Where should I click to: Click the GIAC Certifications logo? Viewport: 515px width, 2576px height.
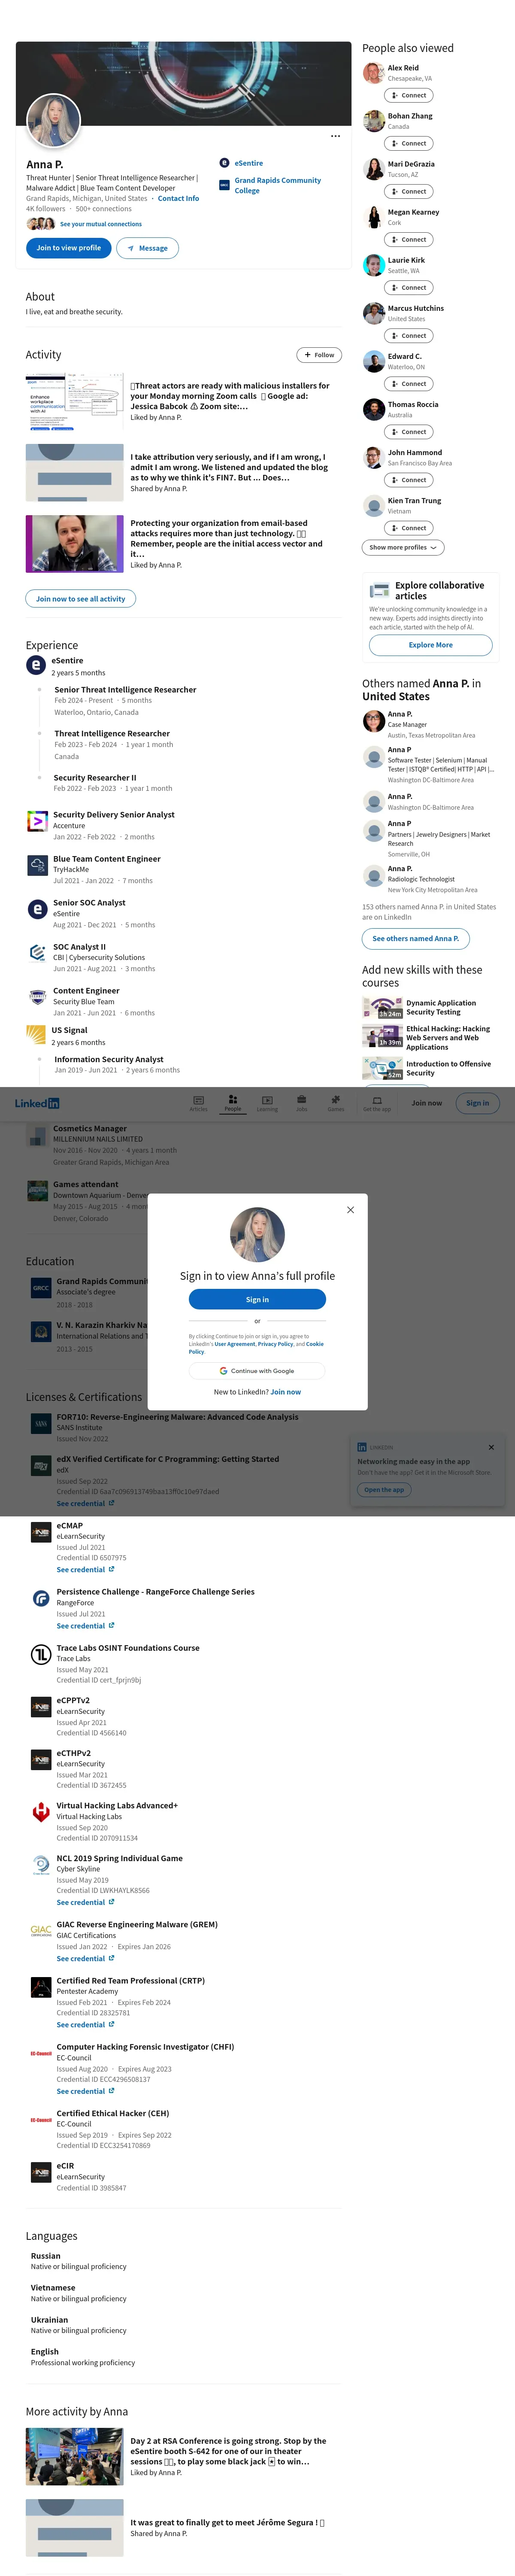click(41, 1931)
